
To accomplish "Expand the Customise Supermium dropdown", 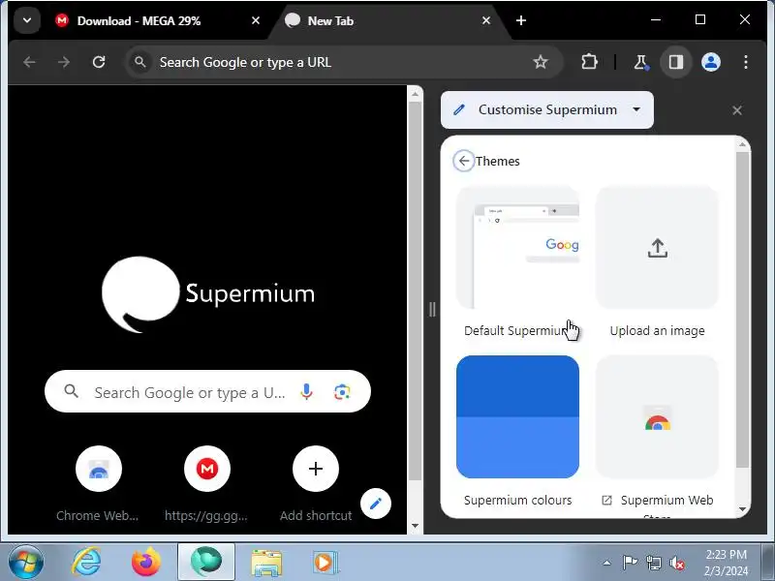I will tap(546, 109).
